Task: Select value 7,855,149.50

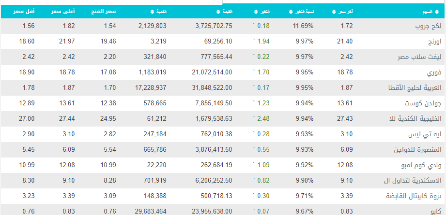Action: click(x=214, y=103)
